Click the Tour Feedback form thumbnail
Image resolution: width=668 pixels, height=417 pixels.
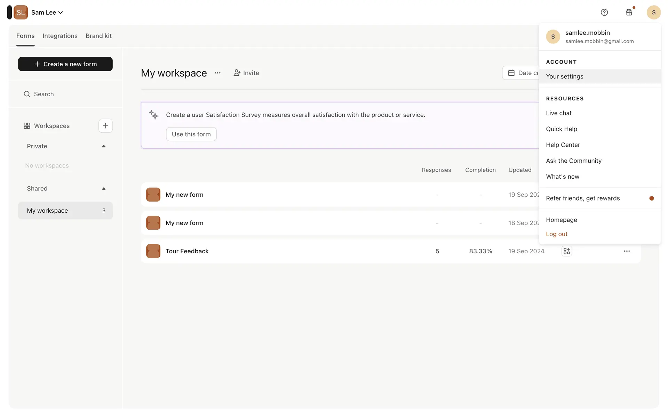(153, 251)
